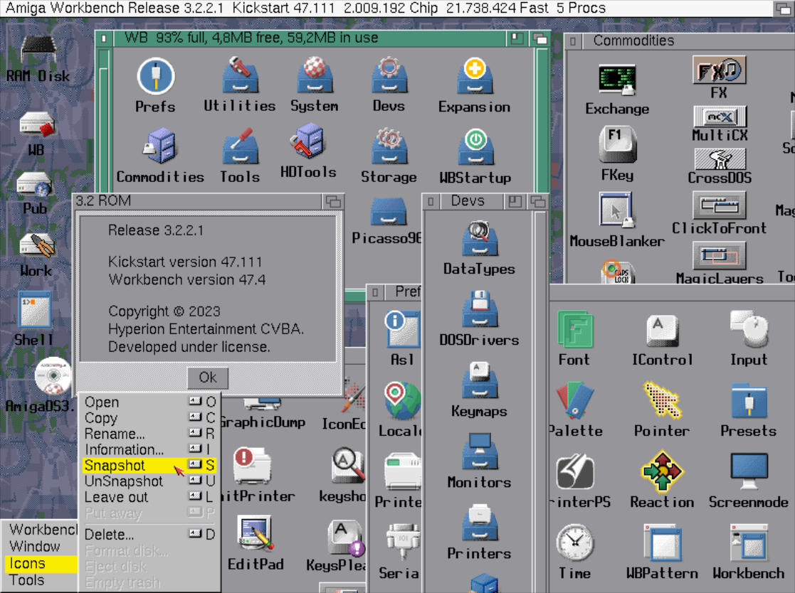Select the Window menu category
The height and width of the screenshot is (593, 795).
click(x=34, y=547)
